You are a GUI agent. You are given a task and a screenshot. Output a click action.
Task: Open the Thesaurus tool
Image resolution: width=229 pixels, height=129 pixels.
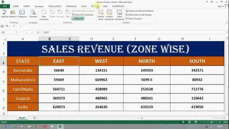(x=22, y=14)
